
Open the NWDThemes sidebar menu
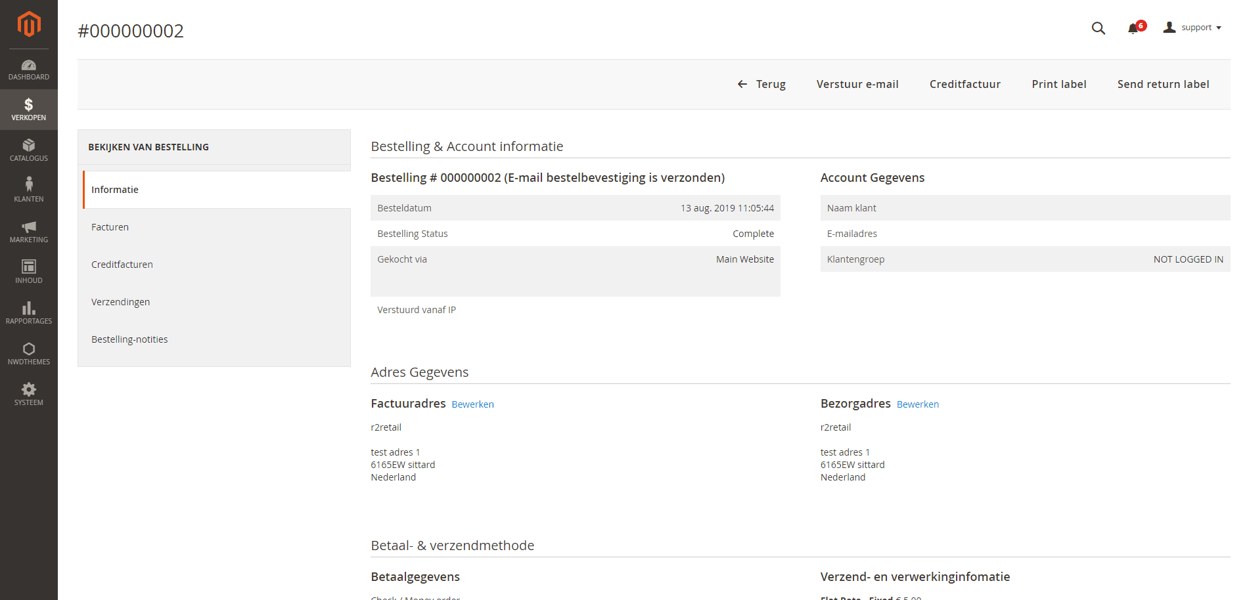29,354
